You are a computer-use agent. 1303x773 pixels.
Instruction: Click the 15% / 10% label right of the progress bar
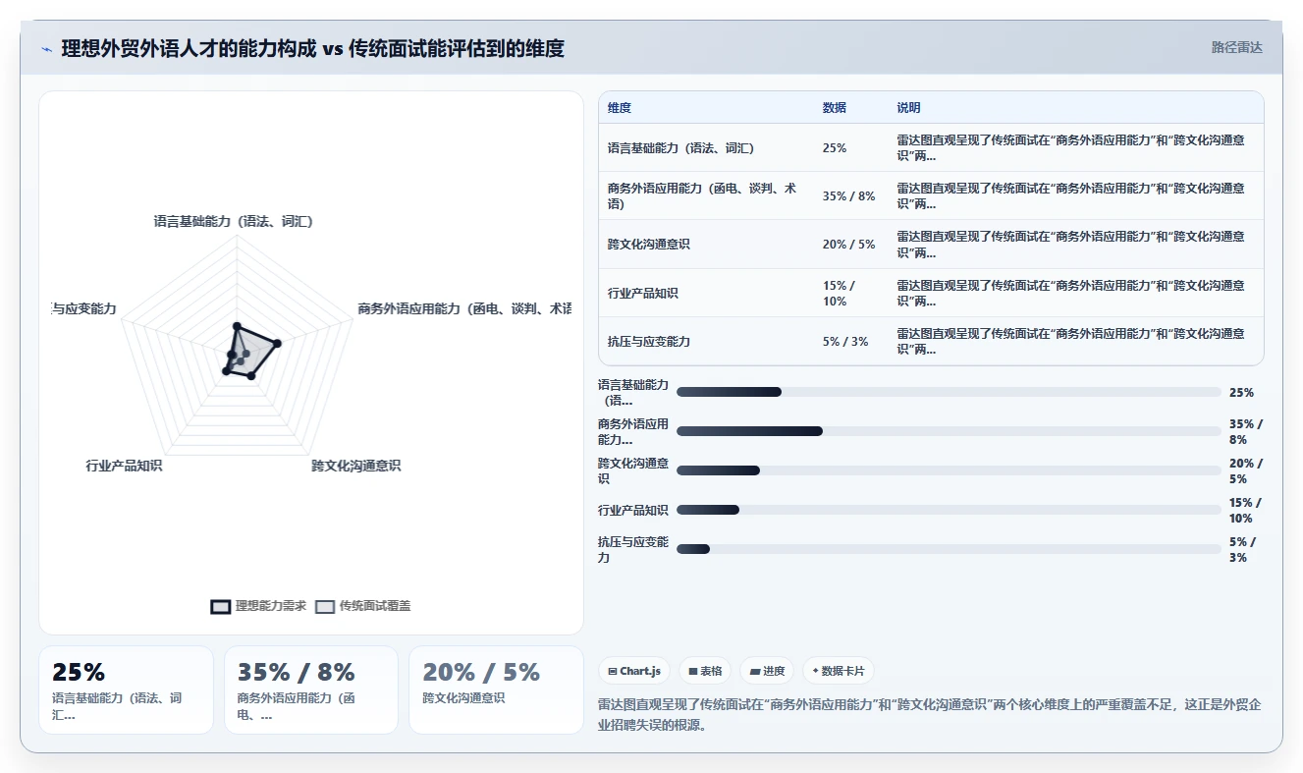point(1244,510)
